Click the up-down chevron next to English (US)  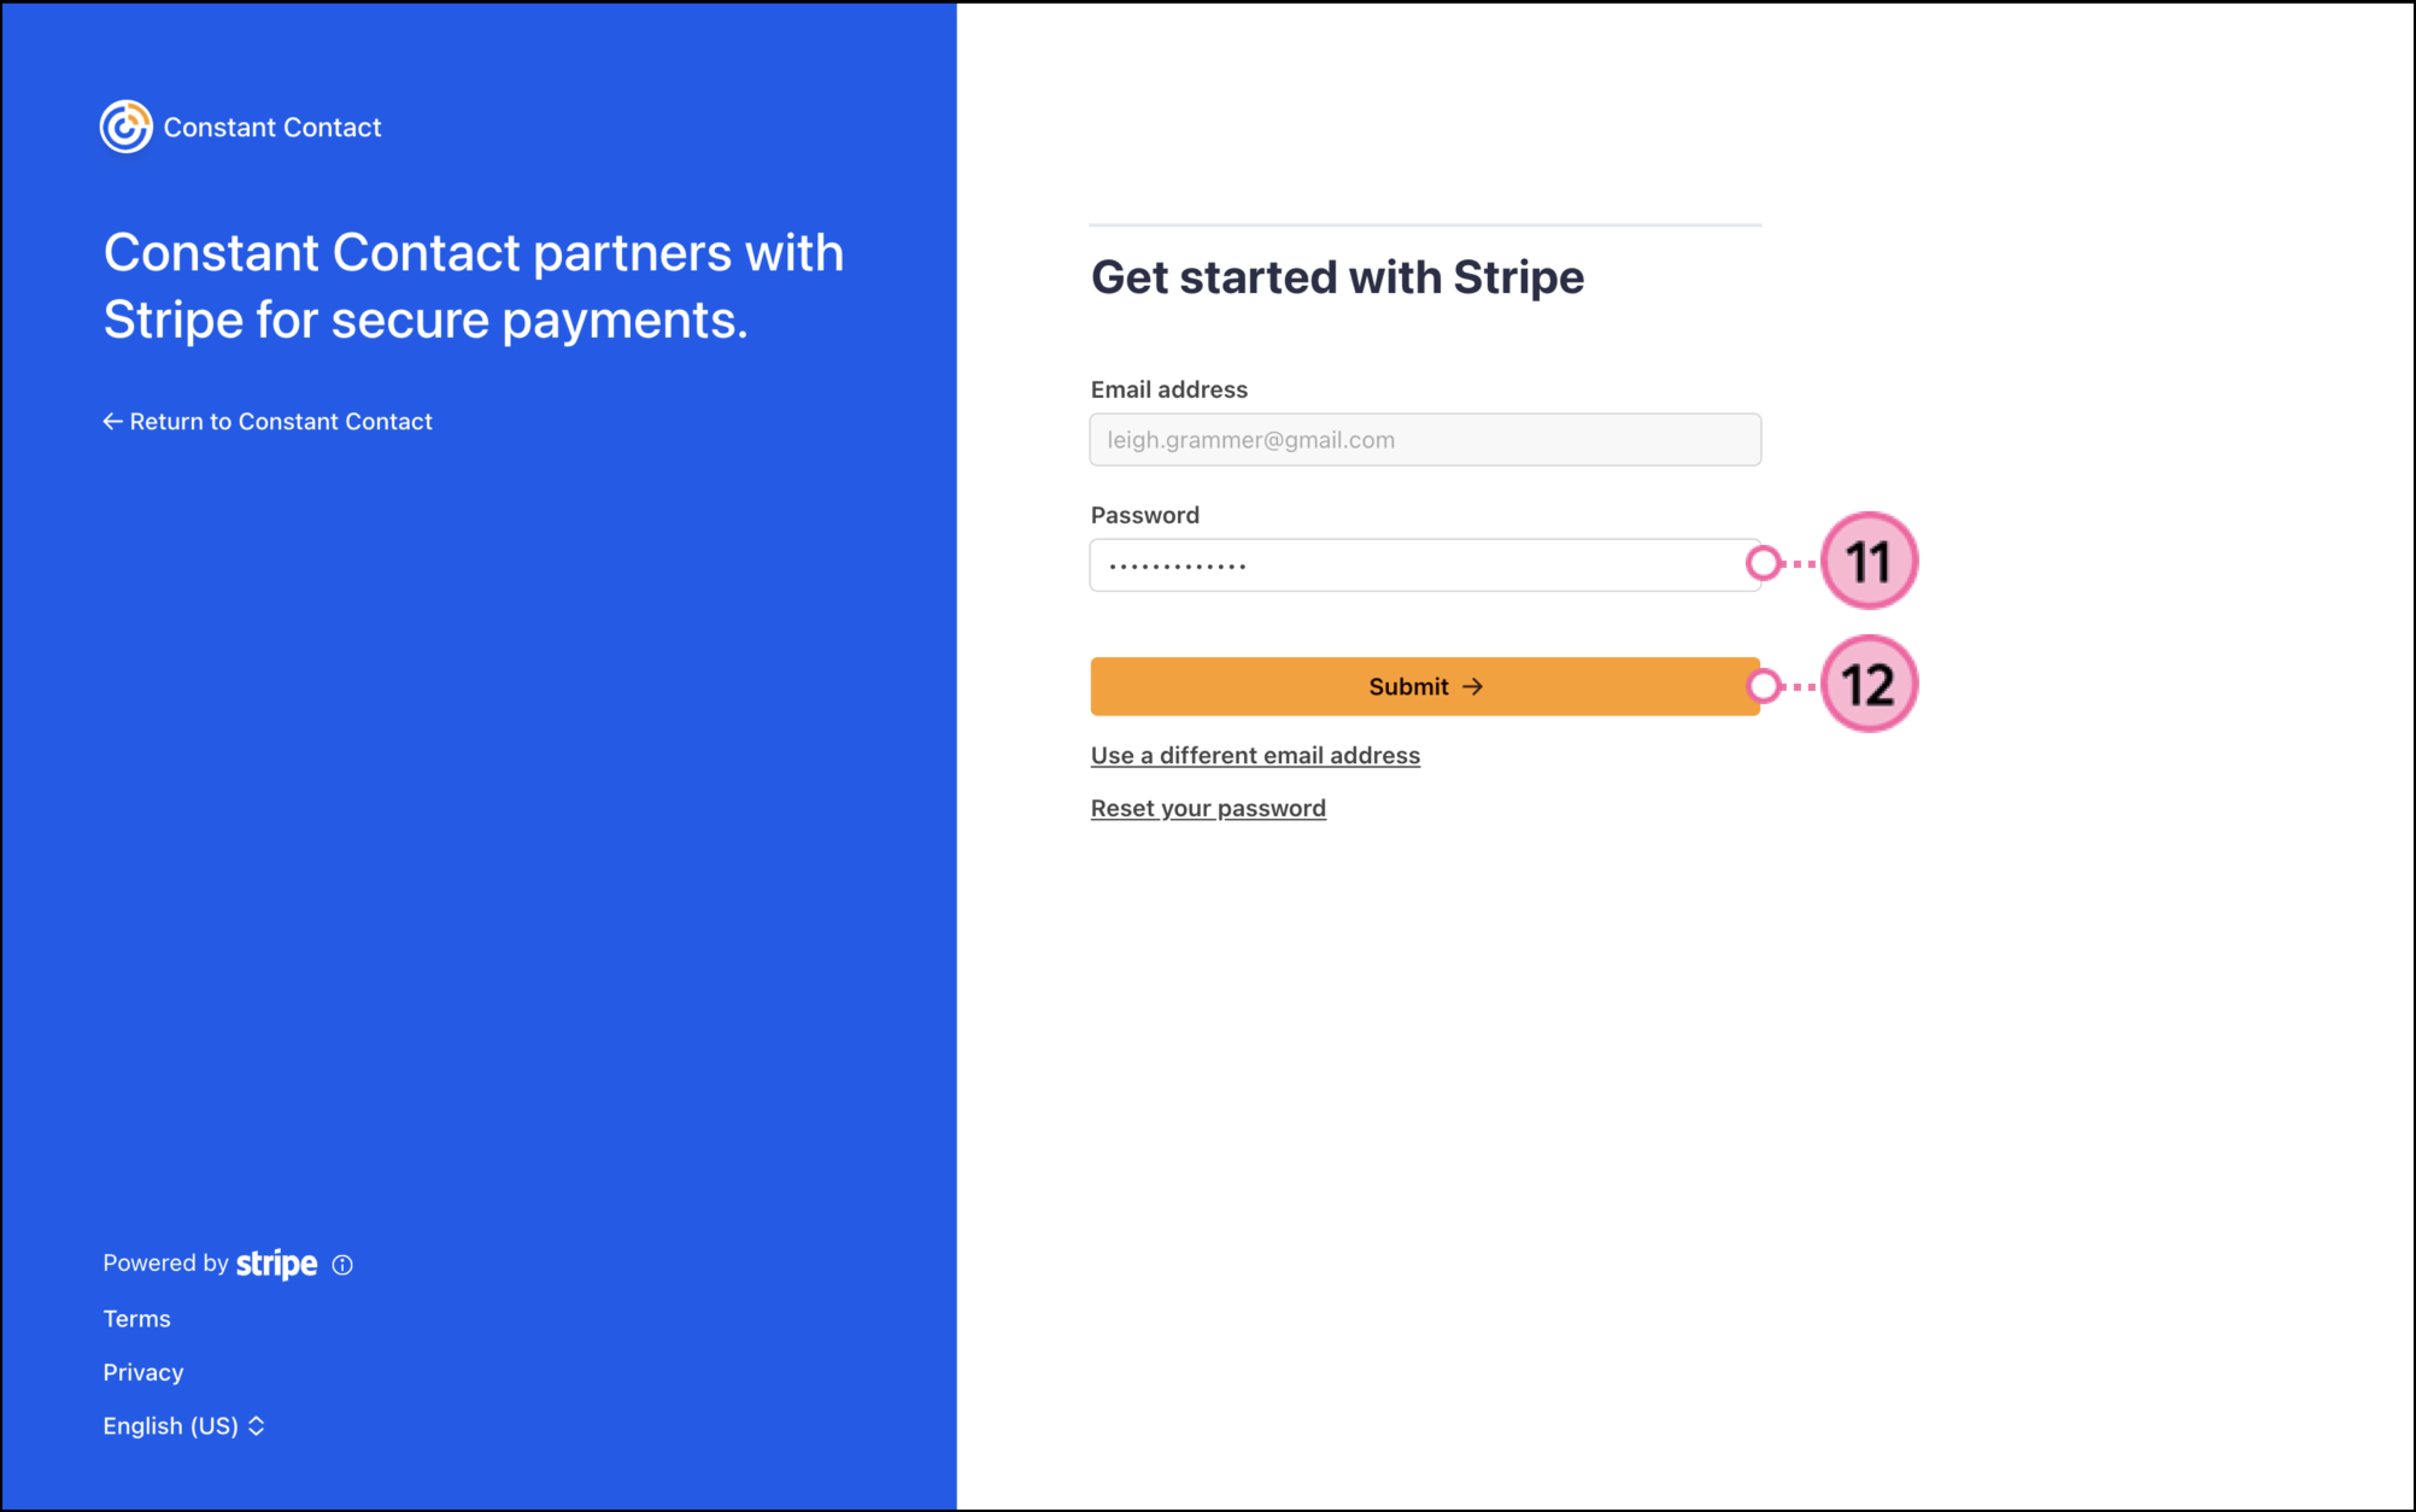pyautogui.click(x=257, y=1426)
